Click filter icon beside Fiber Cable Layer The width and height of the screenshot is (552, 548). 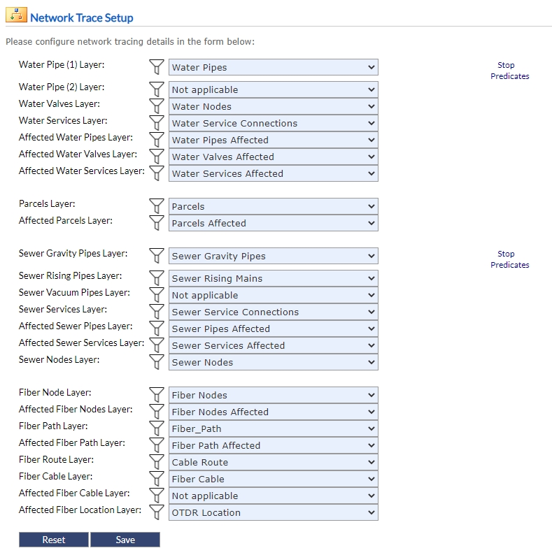(157, 480)
